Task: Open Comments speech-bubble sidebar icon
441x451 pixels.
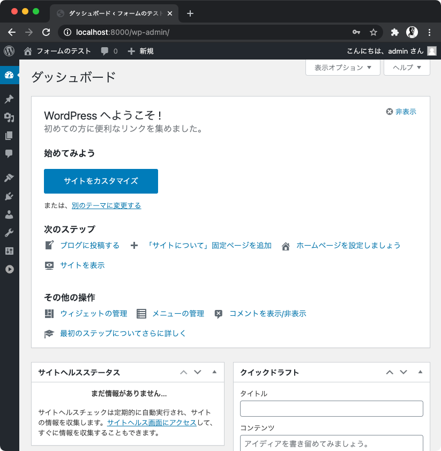Action: tap(9, 153)
